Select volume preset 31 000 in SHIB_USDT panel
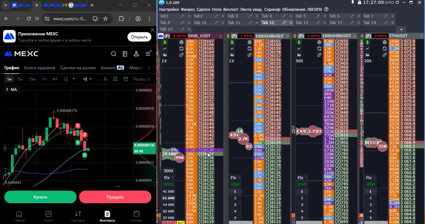This screenshot has width=425, height=224. pos(169,198)
